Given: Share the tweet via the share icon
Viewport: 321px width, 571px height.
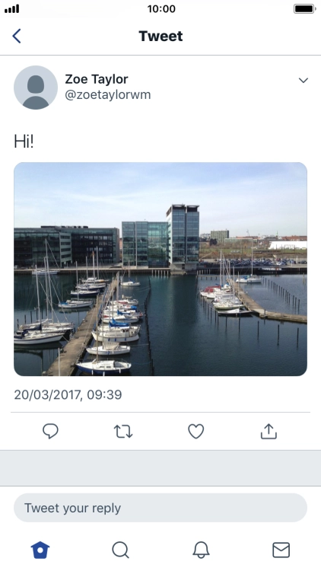Looking at the screenshot, I should pyautogui.click(x=269, y=431).
